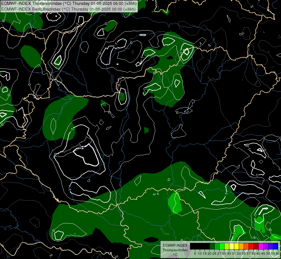Click the legend tick value 40
This screenshot has width=281, height=259.
[x=258, y=254]
